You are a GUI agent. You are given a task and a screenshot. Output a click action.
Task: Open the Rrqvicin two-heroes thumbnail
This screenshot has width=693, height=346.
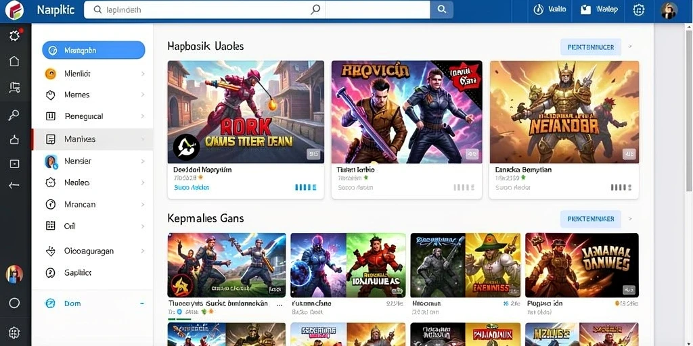[407, 112]
